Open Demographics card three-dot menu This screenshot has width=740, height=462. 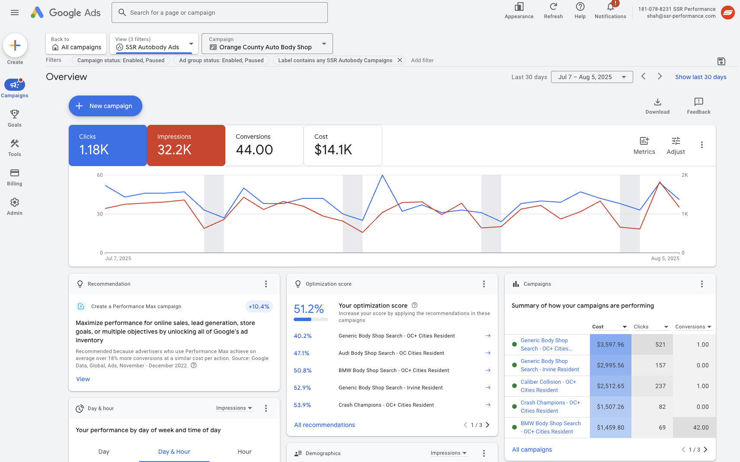(x=484, y=453)
